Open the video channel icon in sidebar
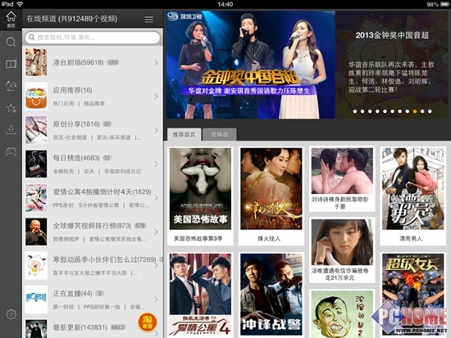 11,64
